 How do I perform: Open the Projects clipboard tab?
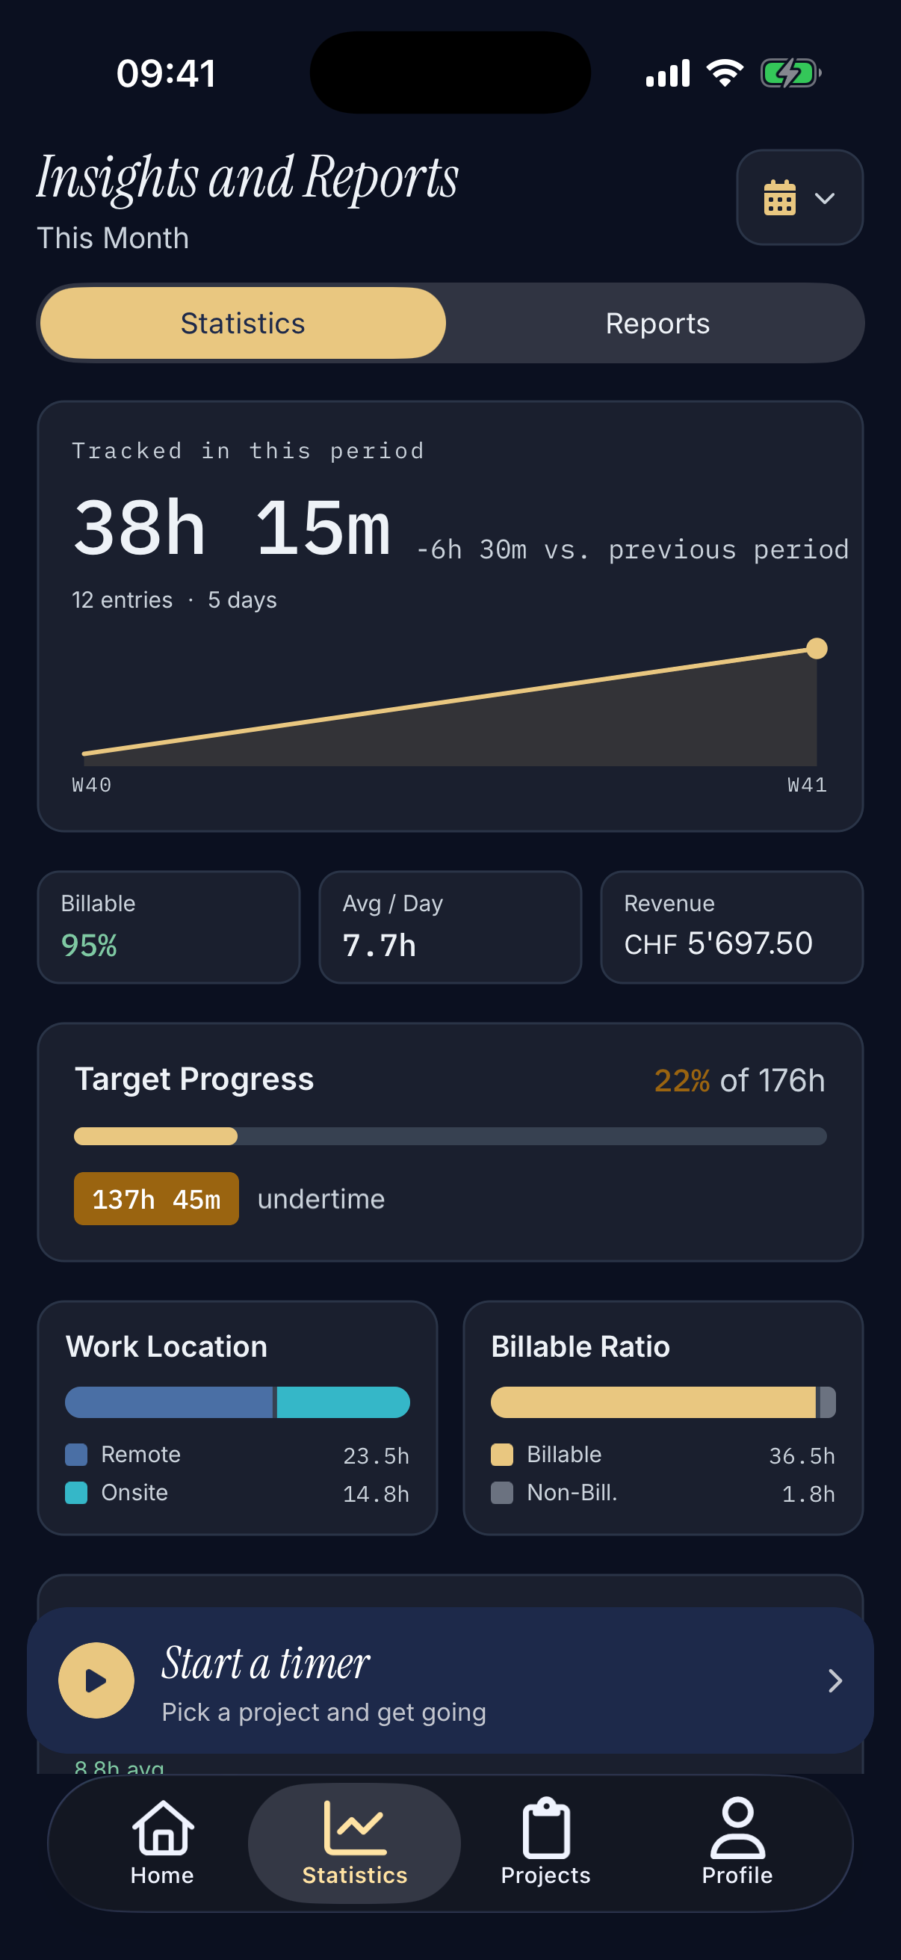point(546,1843)
